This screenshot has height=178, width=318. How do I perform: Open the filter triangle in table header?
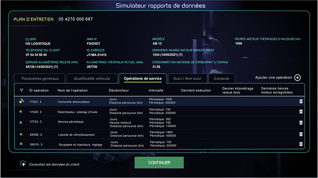pyautogui.click(x=21, y=91)
